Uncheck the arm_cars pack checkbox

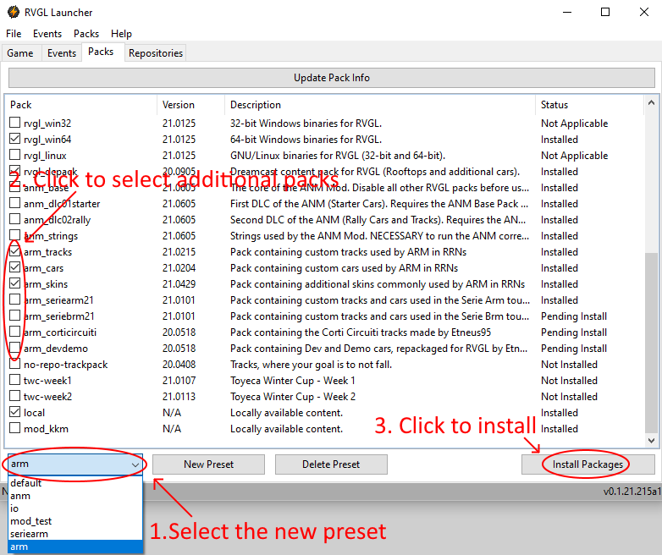[14, 267]
